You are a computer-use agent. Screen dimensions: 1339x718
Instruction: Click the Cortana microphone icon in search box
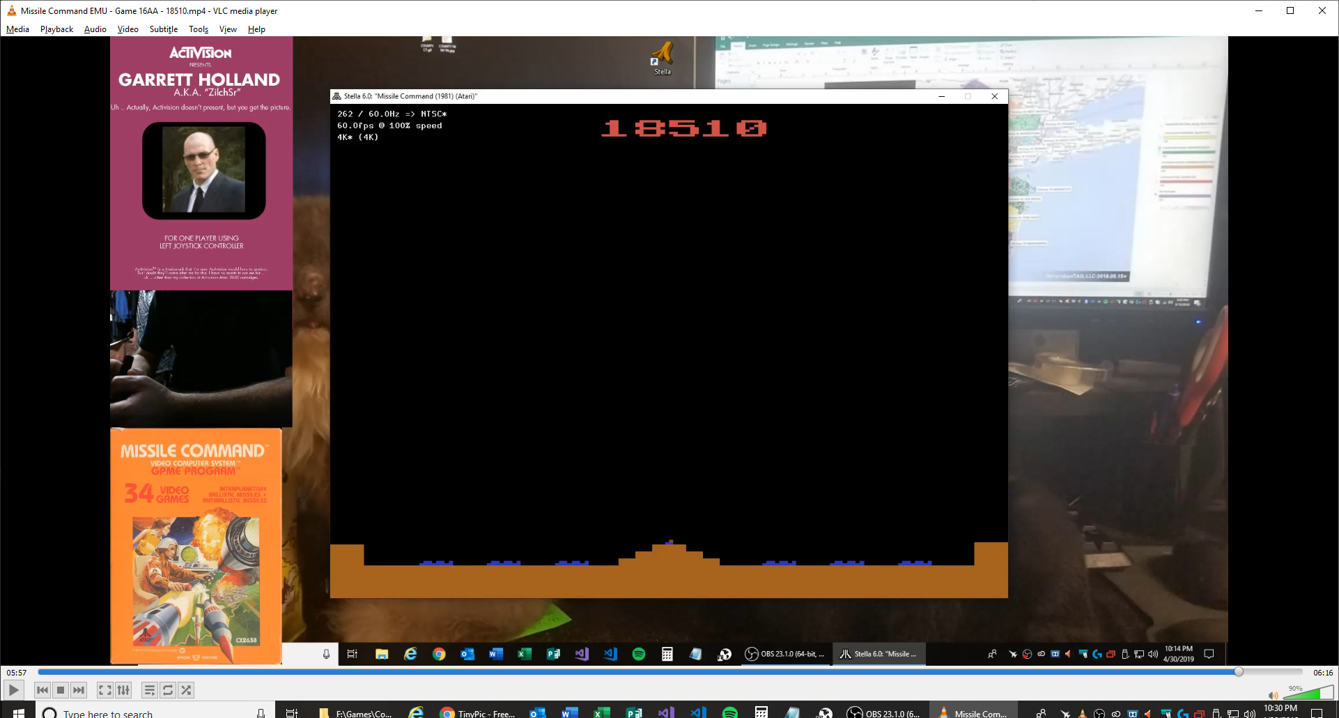pyautogui.click(x=261, y=713)
